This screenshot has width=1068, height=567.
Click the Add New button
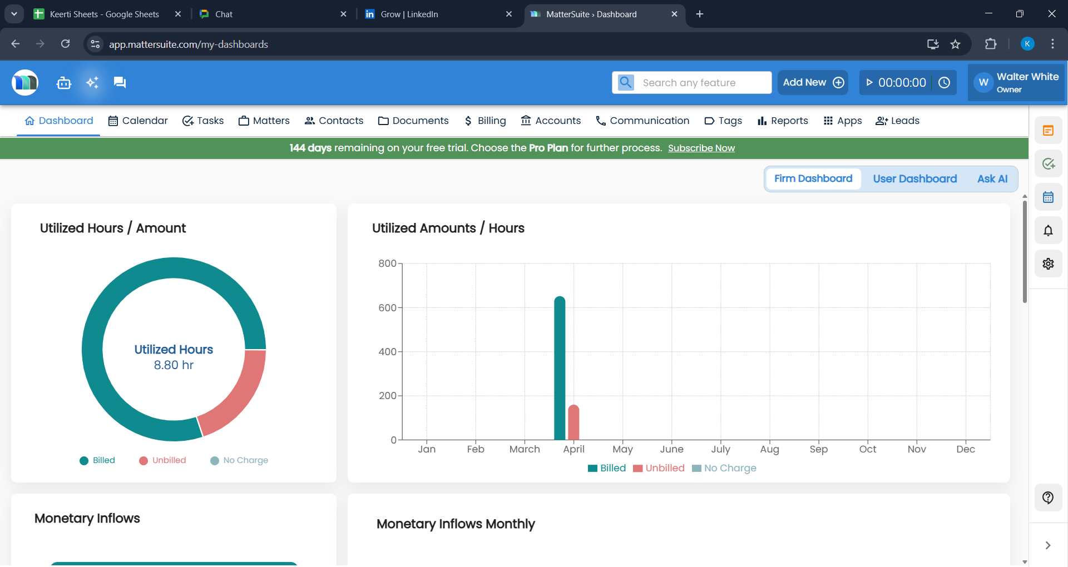coord(813,82)
